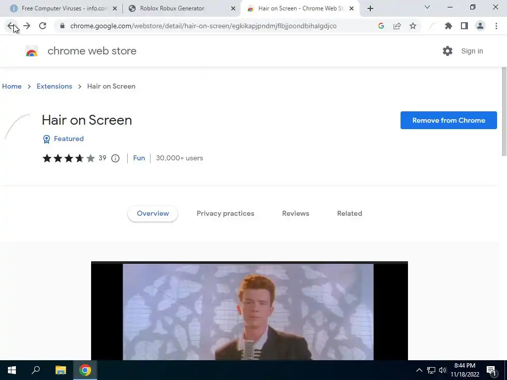
Task: Click the browser forward arrow
Action: point(27,26)
